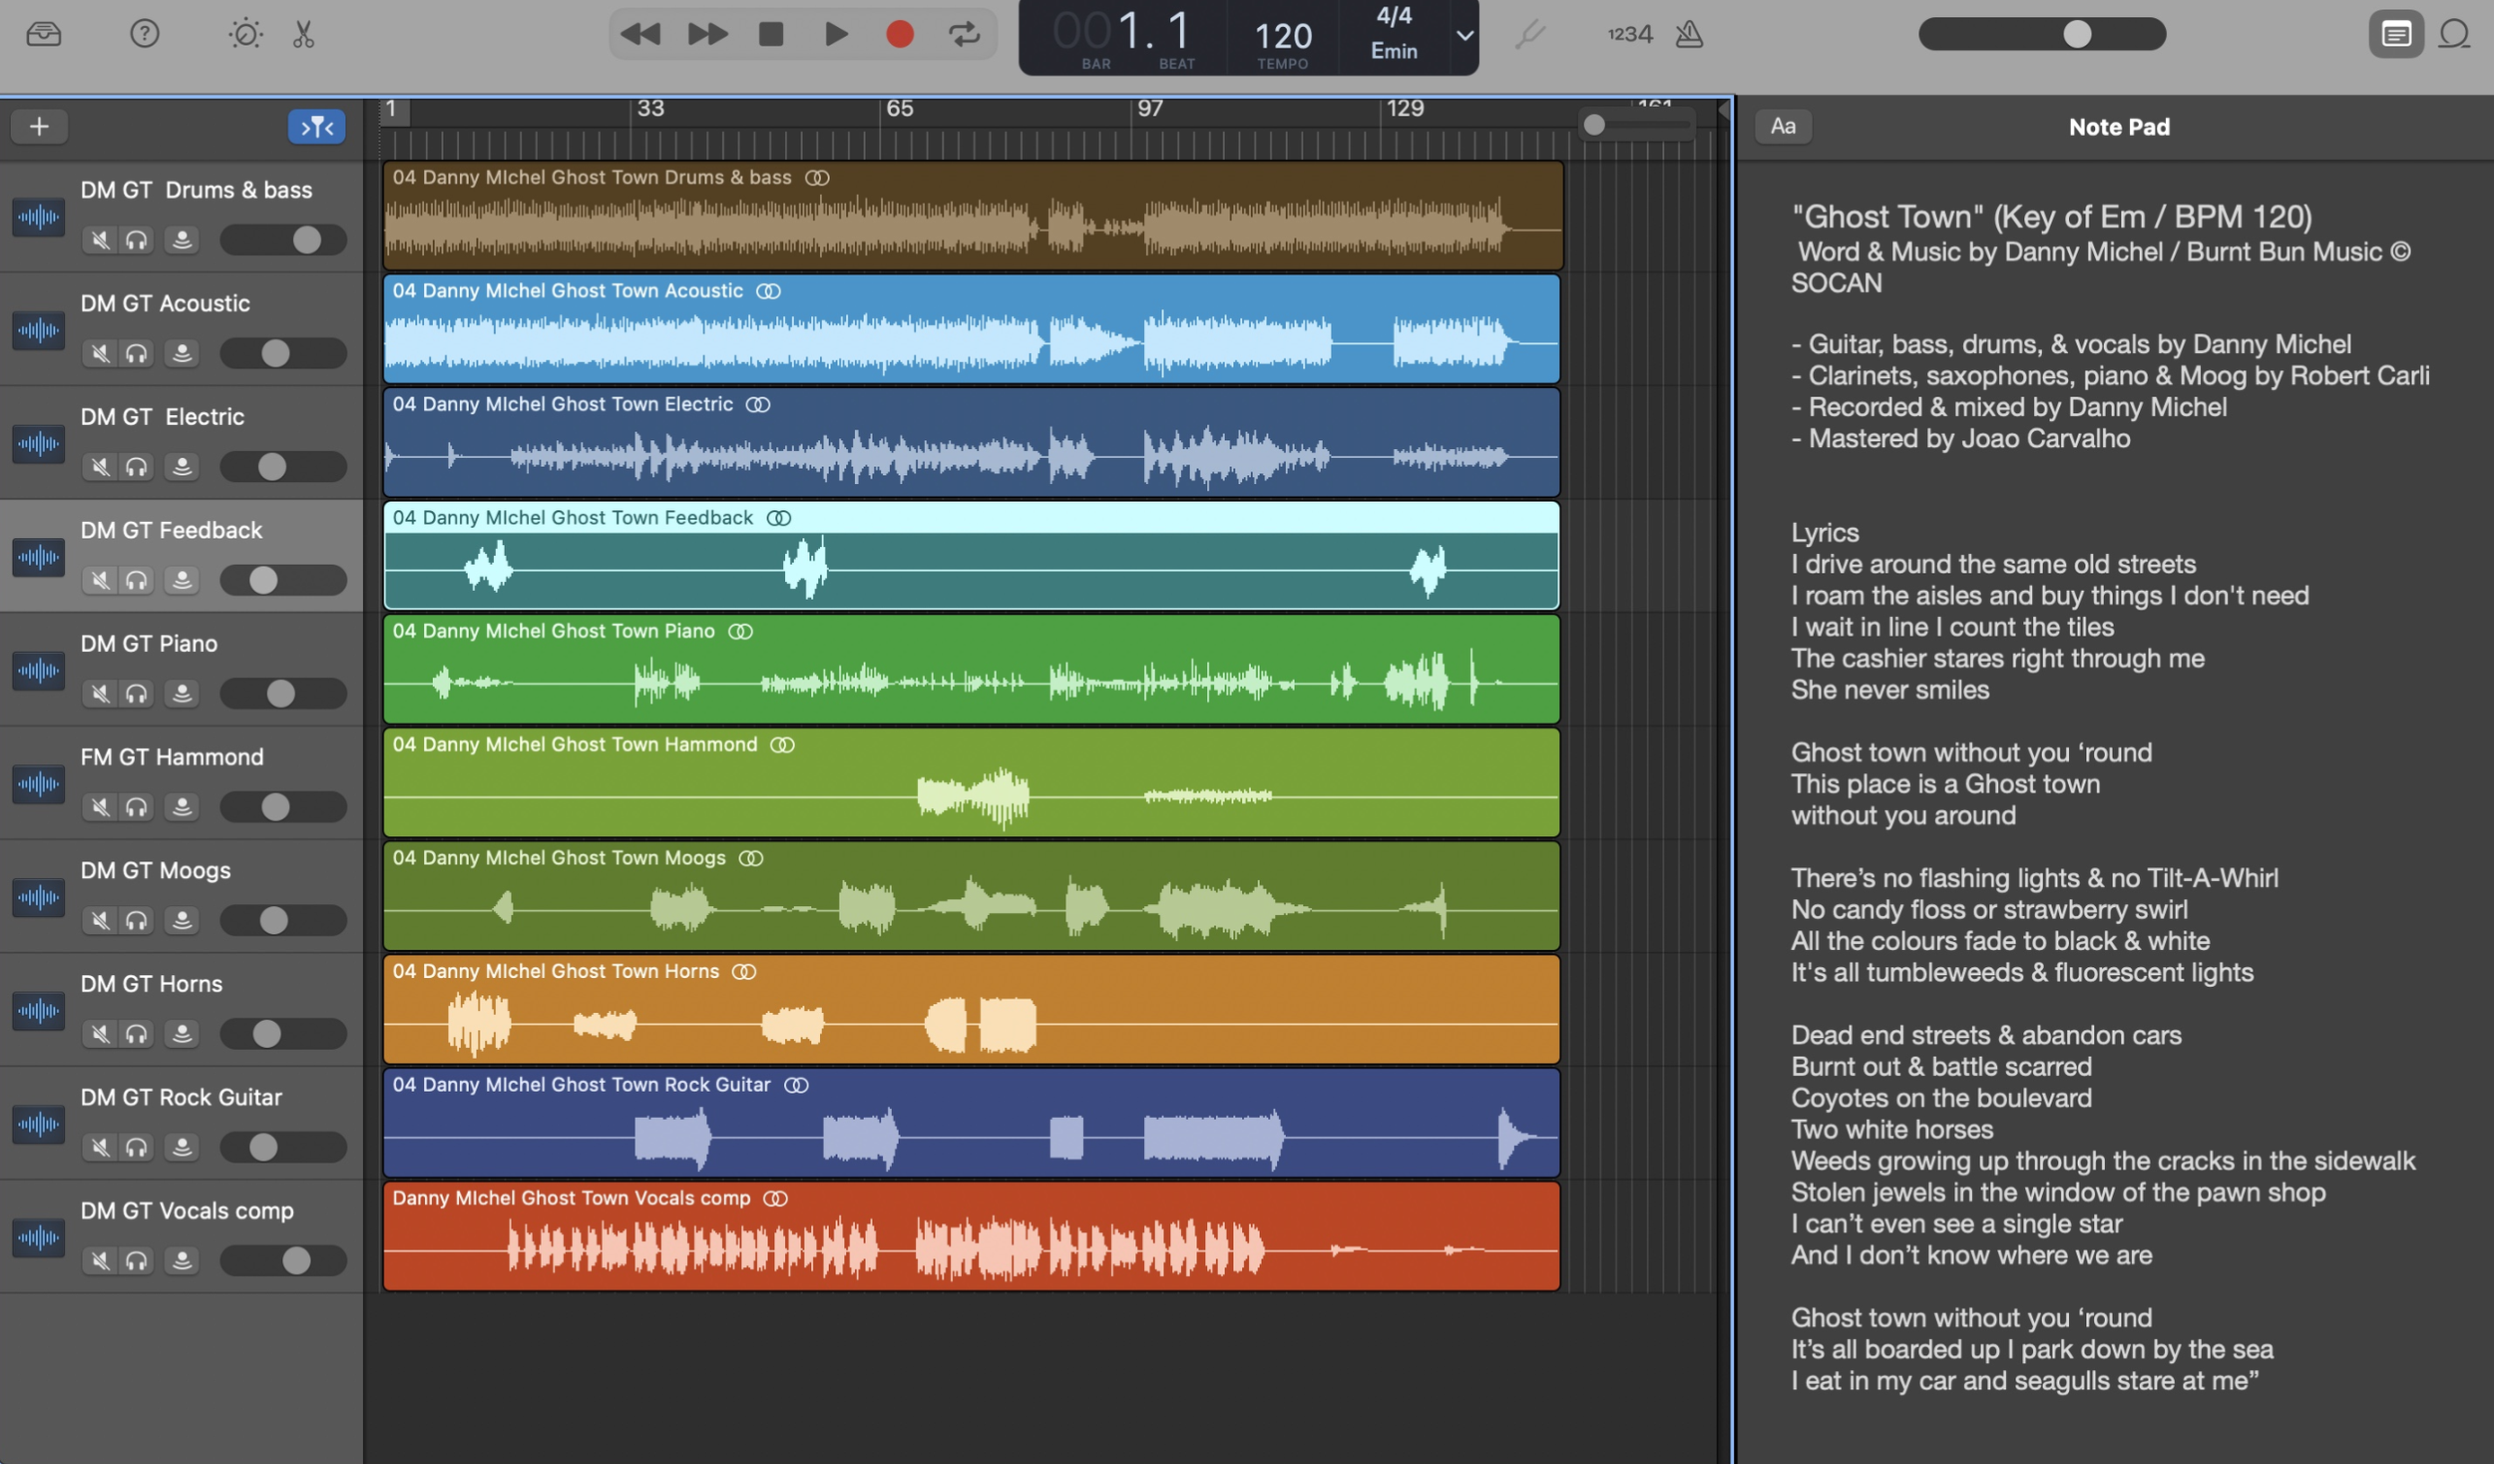Image resolution: width=2494 pixels, height=1464 pixels.
Task: Click the loop icon on Horns region
Action: click(x=744, y=971)
